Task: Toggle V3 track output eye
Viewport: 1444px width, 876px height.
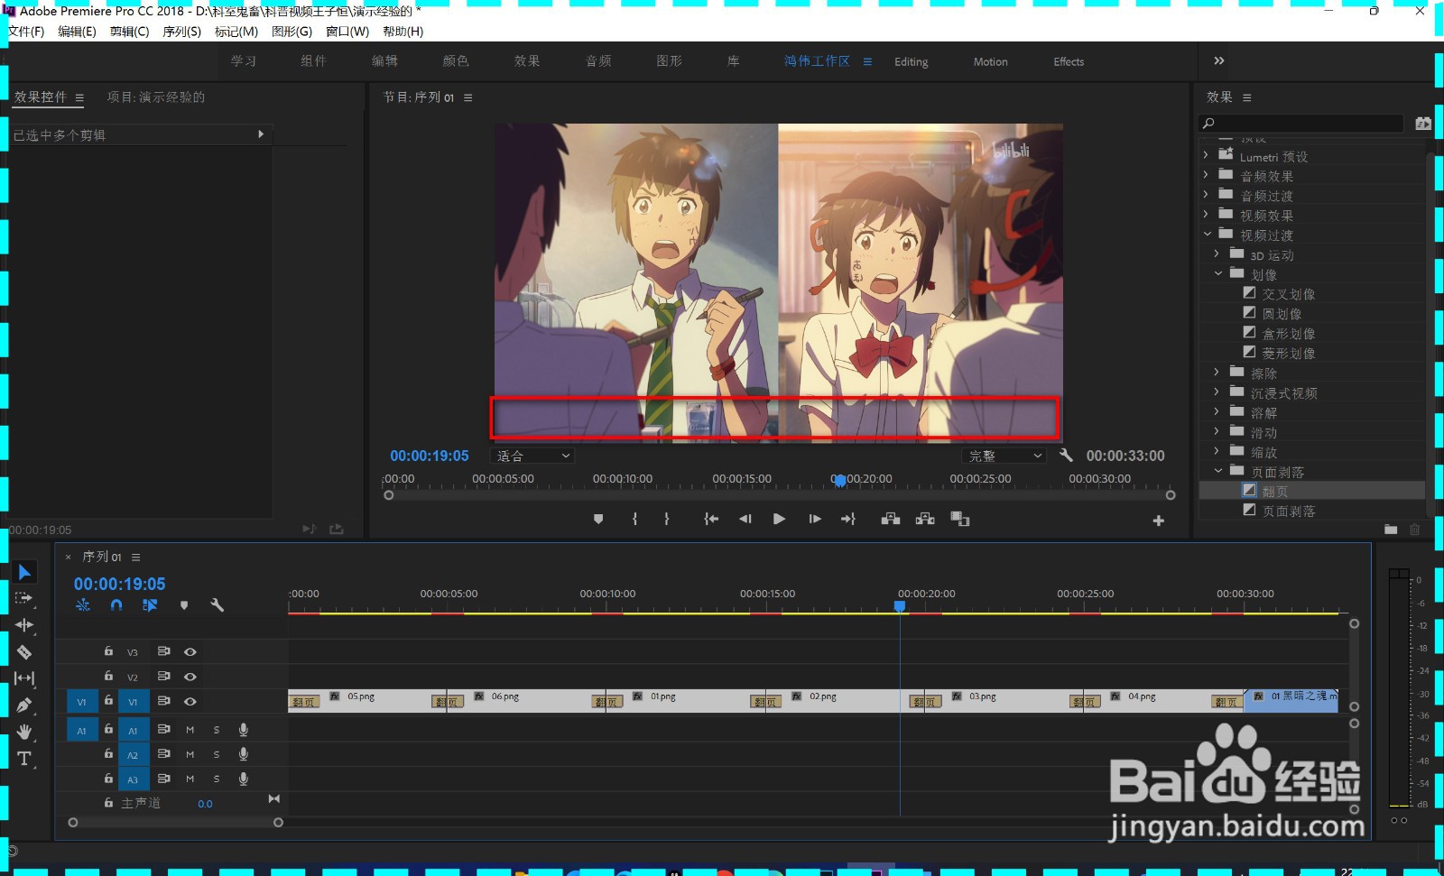Action: 190,651
